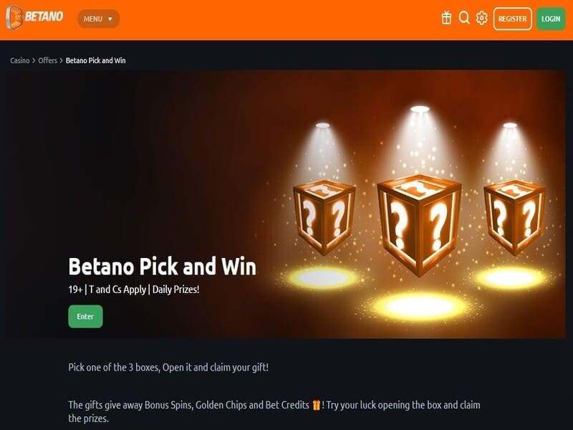Screen dimensions: 573x430
Task: Click the green LOGIN button
Action: [x=551, y=19]
